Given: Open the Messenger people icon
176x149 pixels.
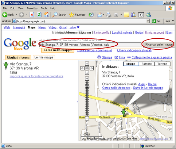Looking at the screenshot, I should (148, 15).
